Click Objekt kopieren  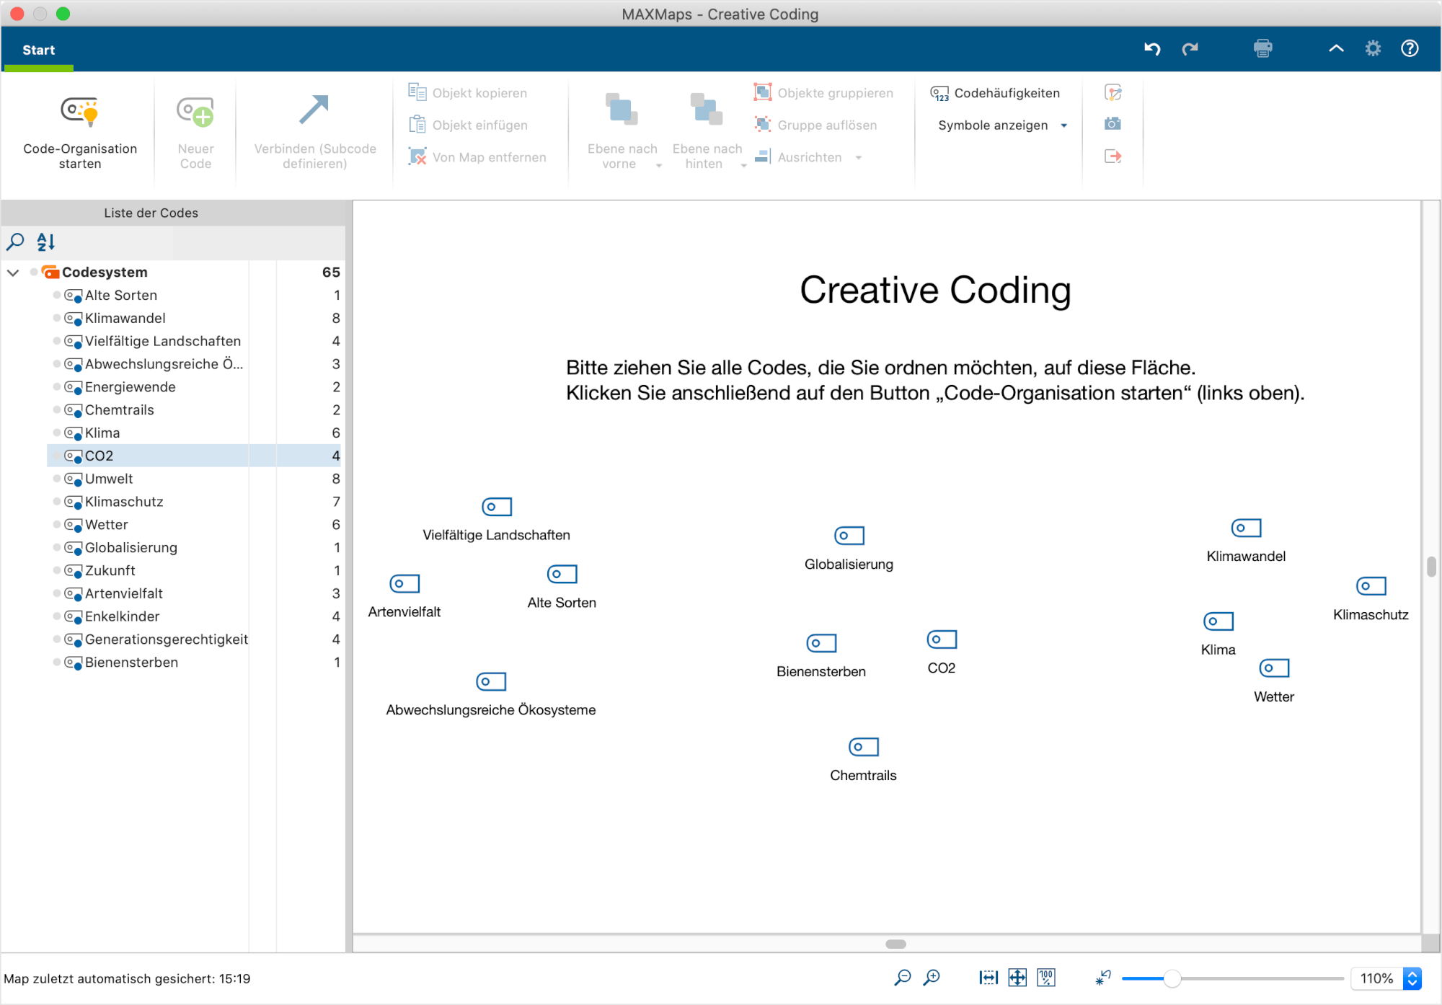[468, 92]
